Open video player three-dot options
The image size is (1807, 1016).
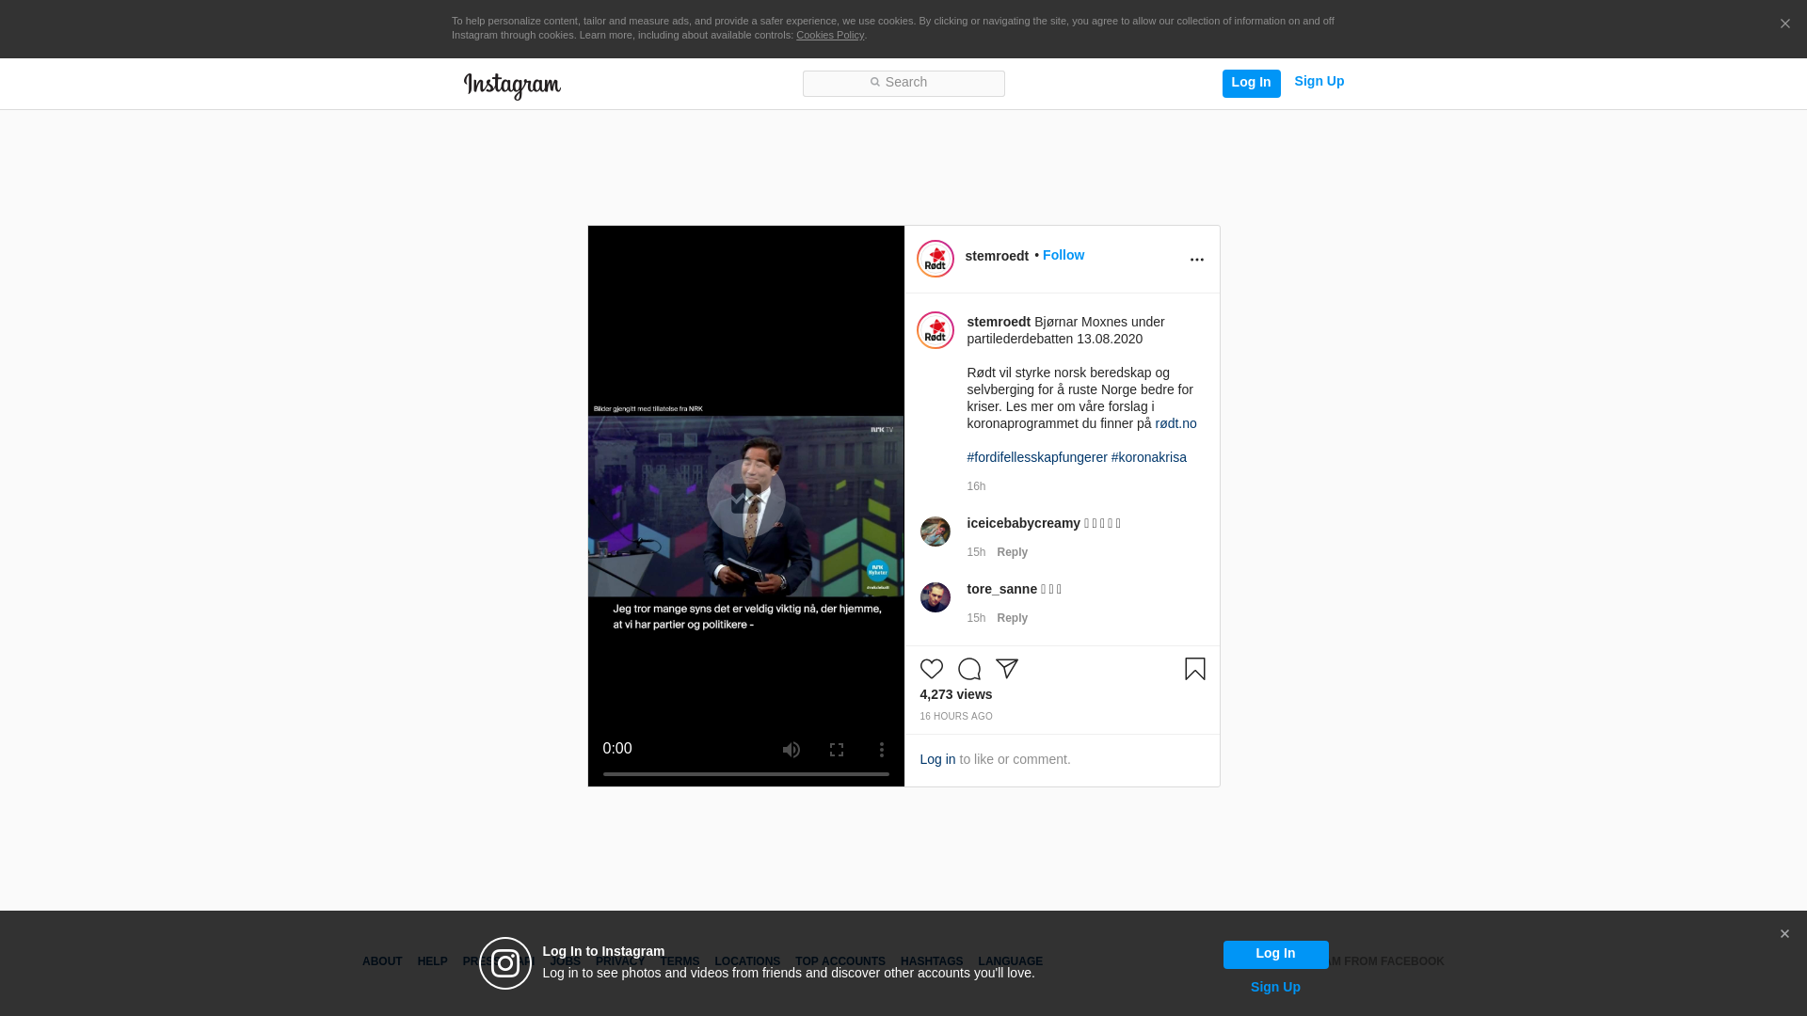(881, 750)
